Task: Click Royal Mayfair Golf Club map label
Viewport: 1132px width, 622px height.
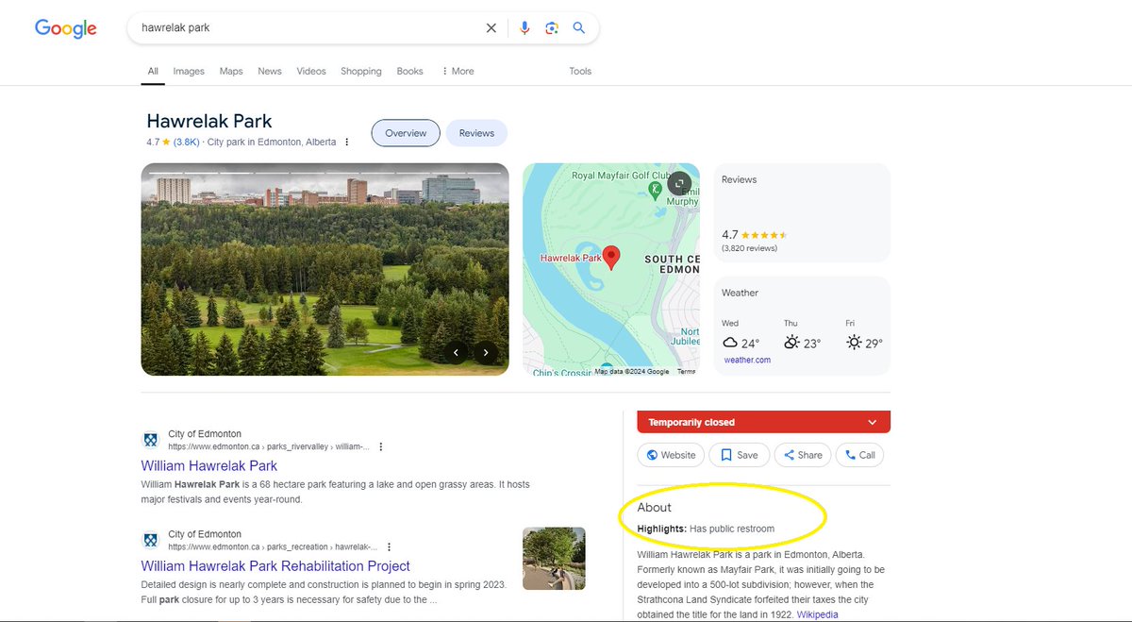Action: (620, 176)
